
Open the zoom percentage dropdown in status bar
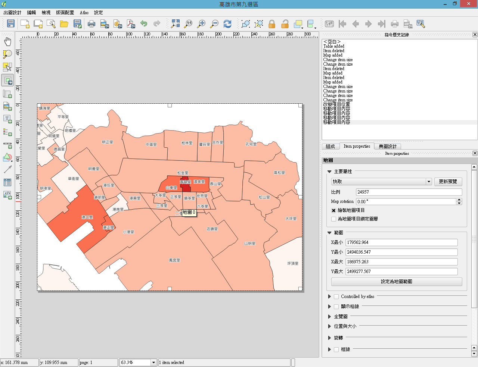[x=153, y=363]
